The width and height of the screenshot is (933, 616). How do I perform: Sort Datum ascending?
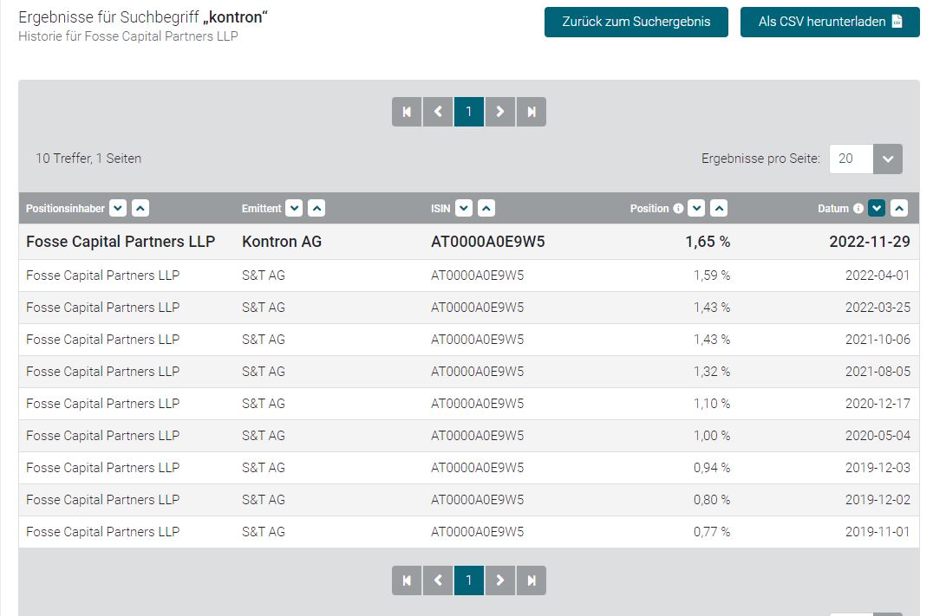point(899,208)
